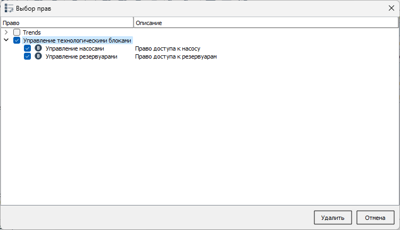Select the Trends tree item label

tap(32, 32)
